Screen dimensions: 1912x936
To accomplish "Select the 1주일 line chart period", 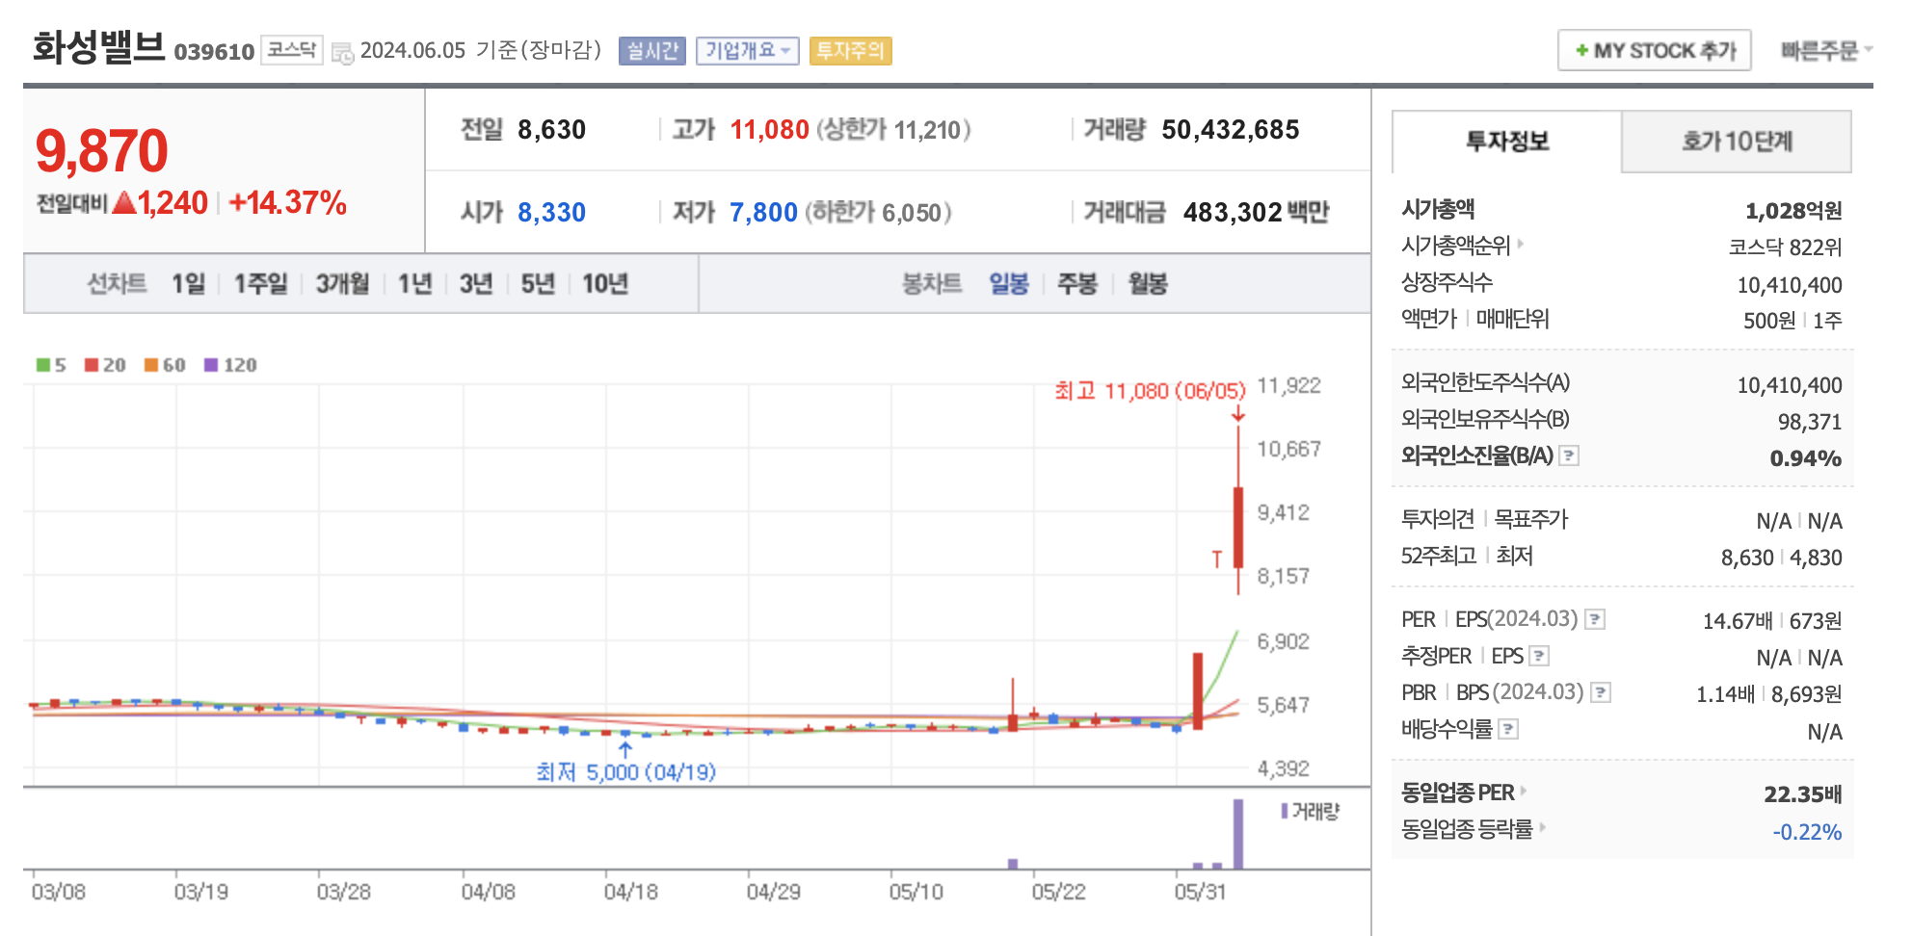I will [261, 284].
